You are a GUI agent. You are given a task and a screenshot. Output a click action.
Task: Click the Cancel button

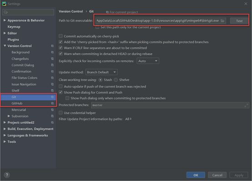click(217, 175)
